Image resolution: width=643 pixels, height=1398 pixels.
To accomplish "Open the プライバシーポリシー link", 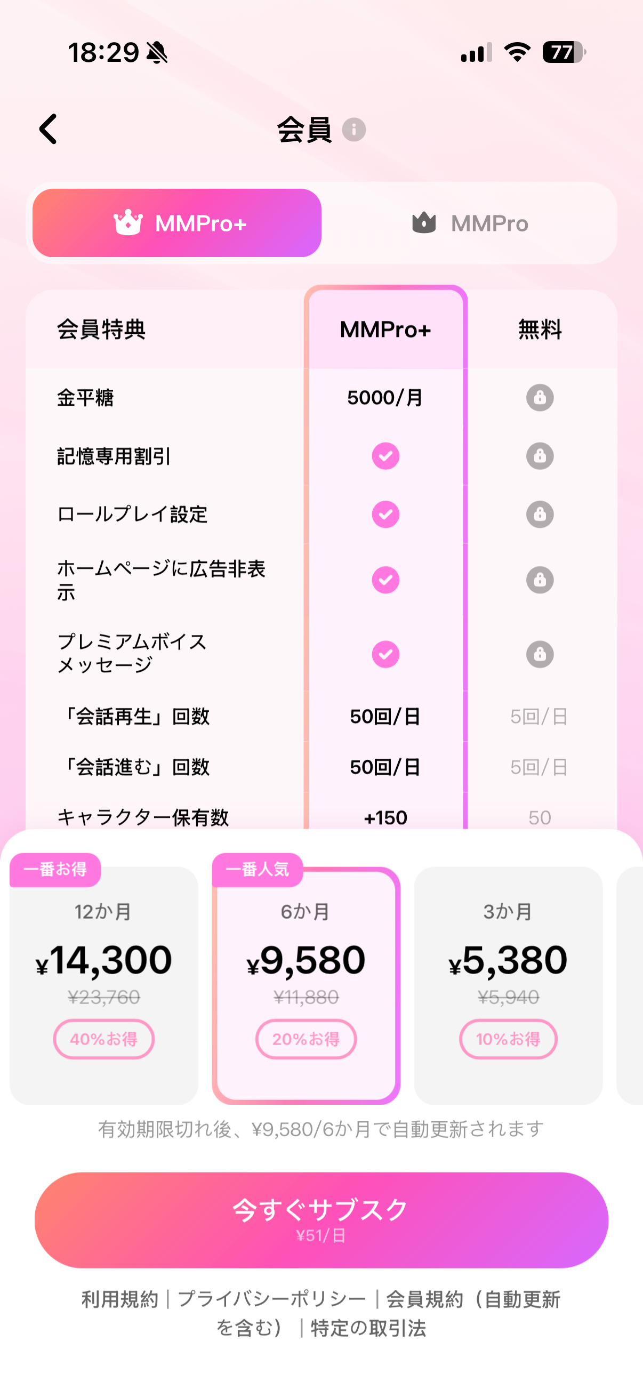I will 272,1300.
